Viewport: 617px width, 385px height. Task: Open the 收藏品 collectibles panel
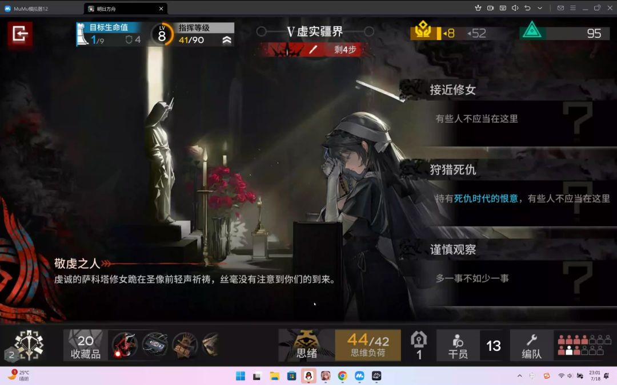(85, 345)
